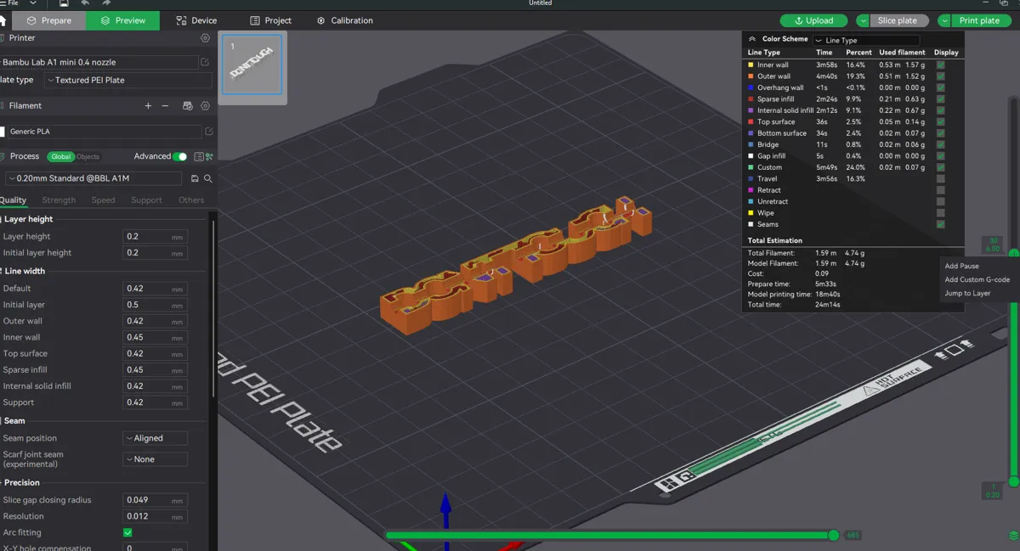Enable Travel line display checkbox

tap(940, 179)
